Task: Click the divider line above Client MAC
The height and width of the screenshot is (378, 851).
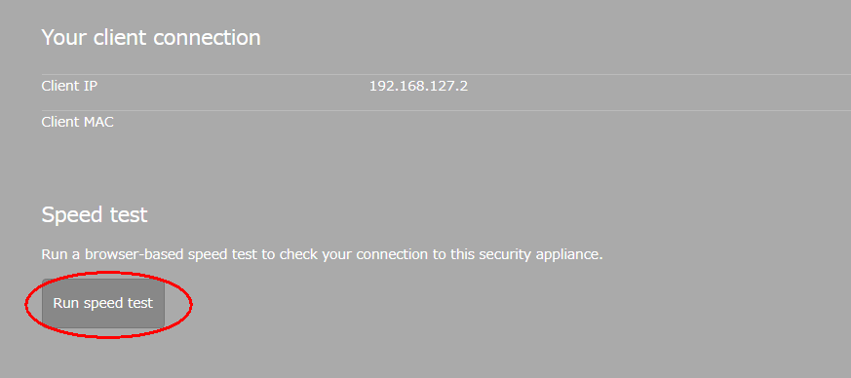Action: [x=446, y=111]
